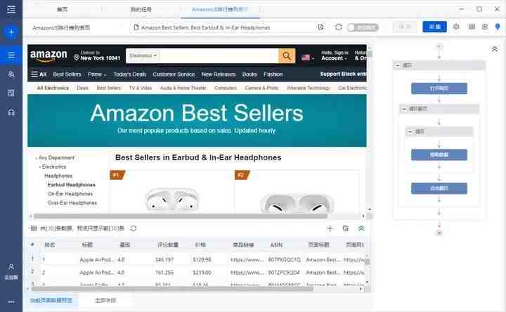Open the headset support icon in sidebar
The image size is (506, 312).
pos(11,112)
